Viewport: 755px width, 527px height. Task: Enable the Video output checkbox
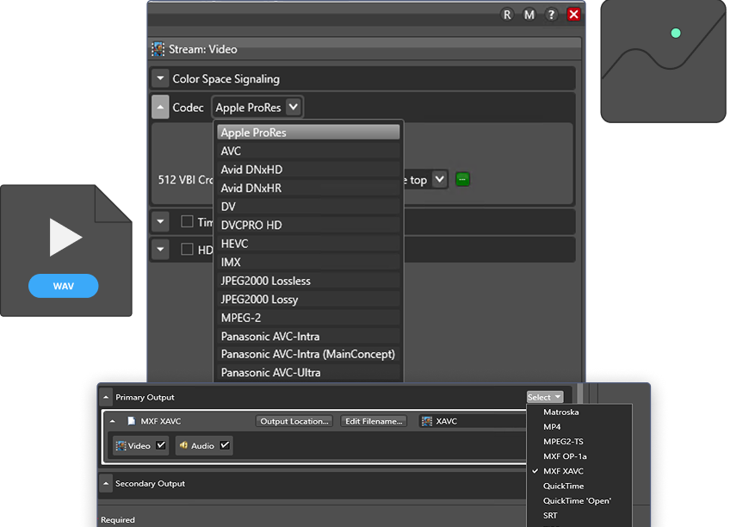click(x=160, y=445)
